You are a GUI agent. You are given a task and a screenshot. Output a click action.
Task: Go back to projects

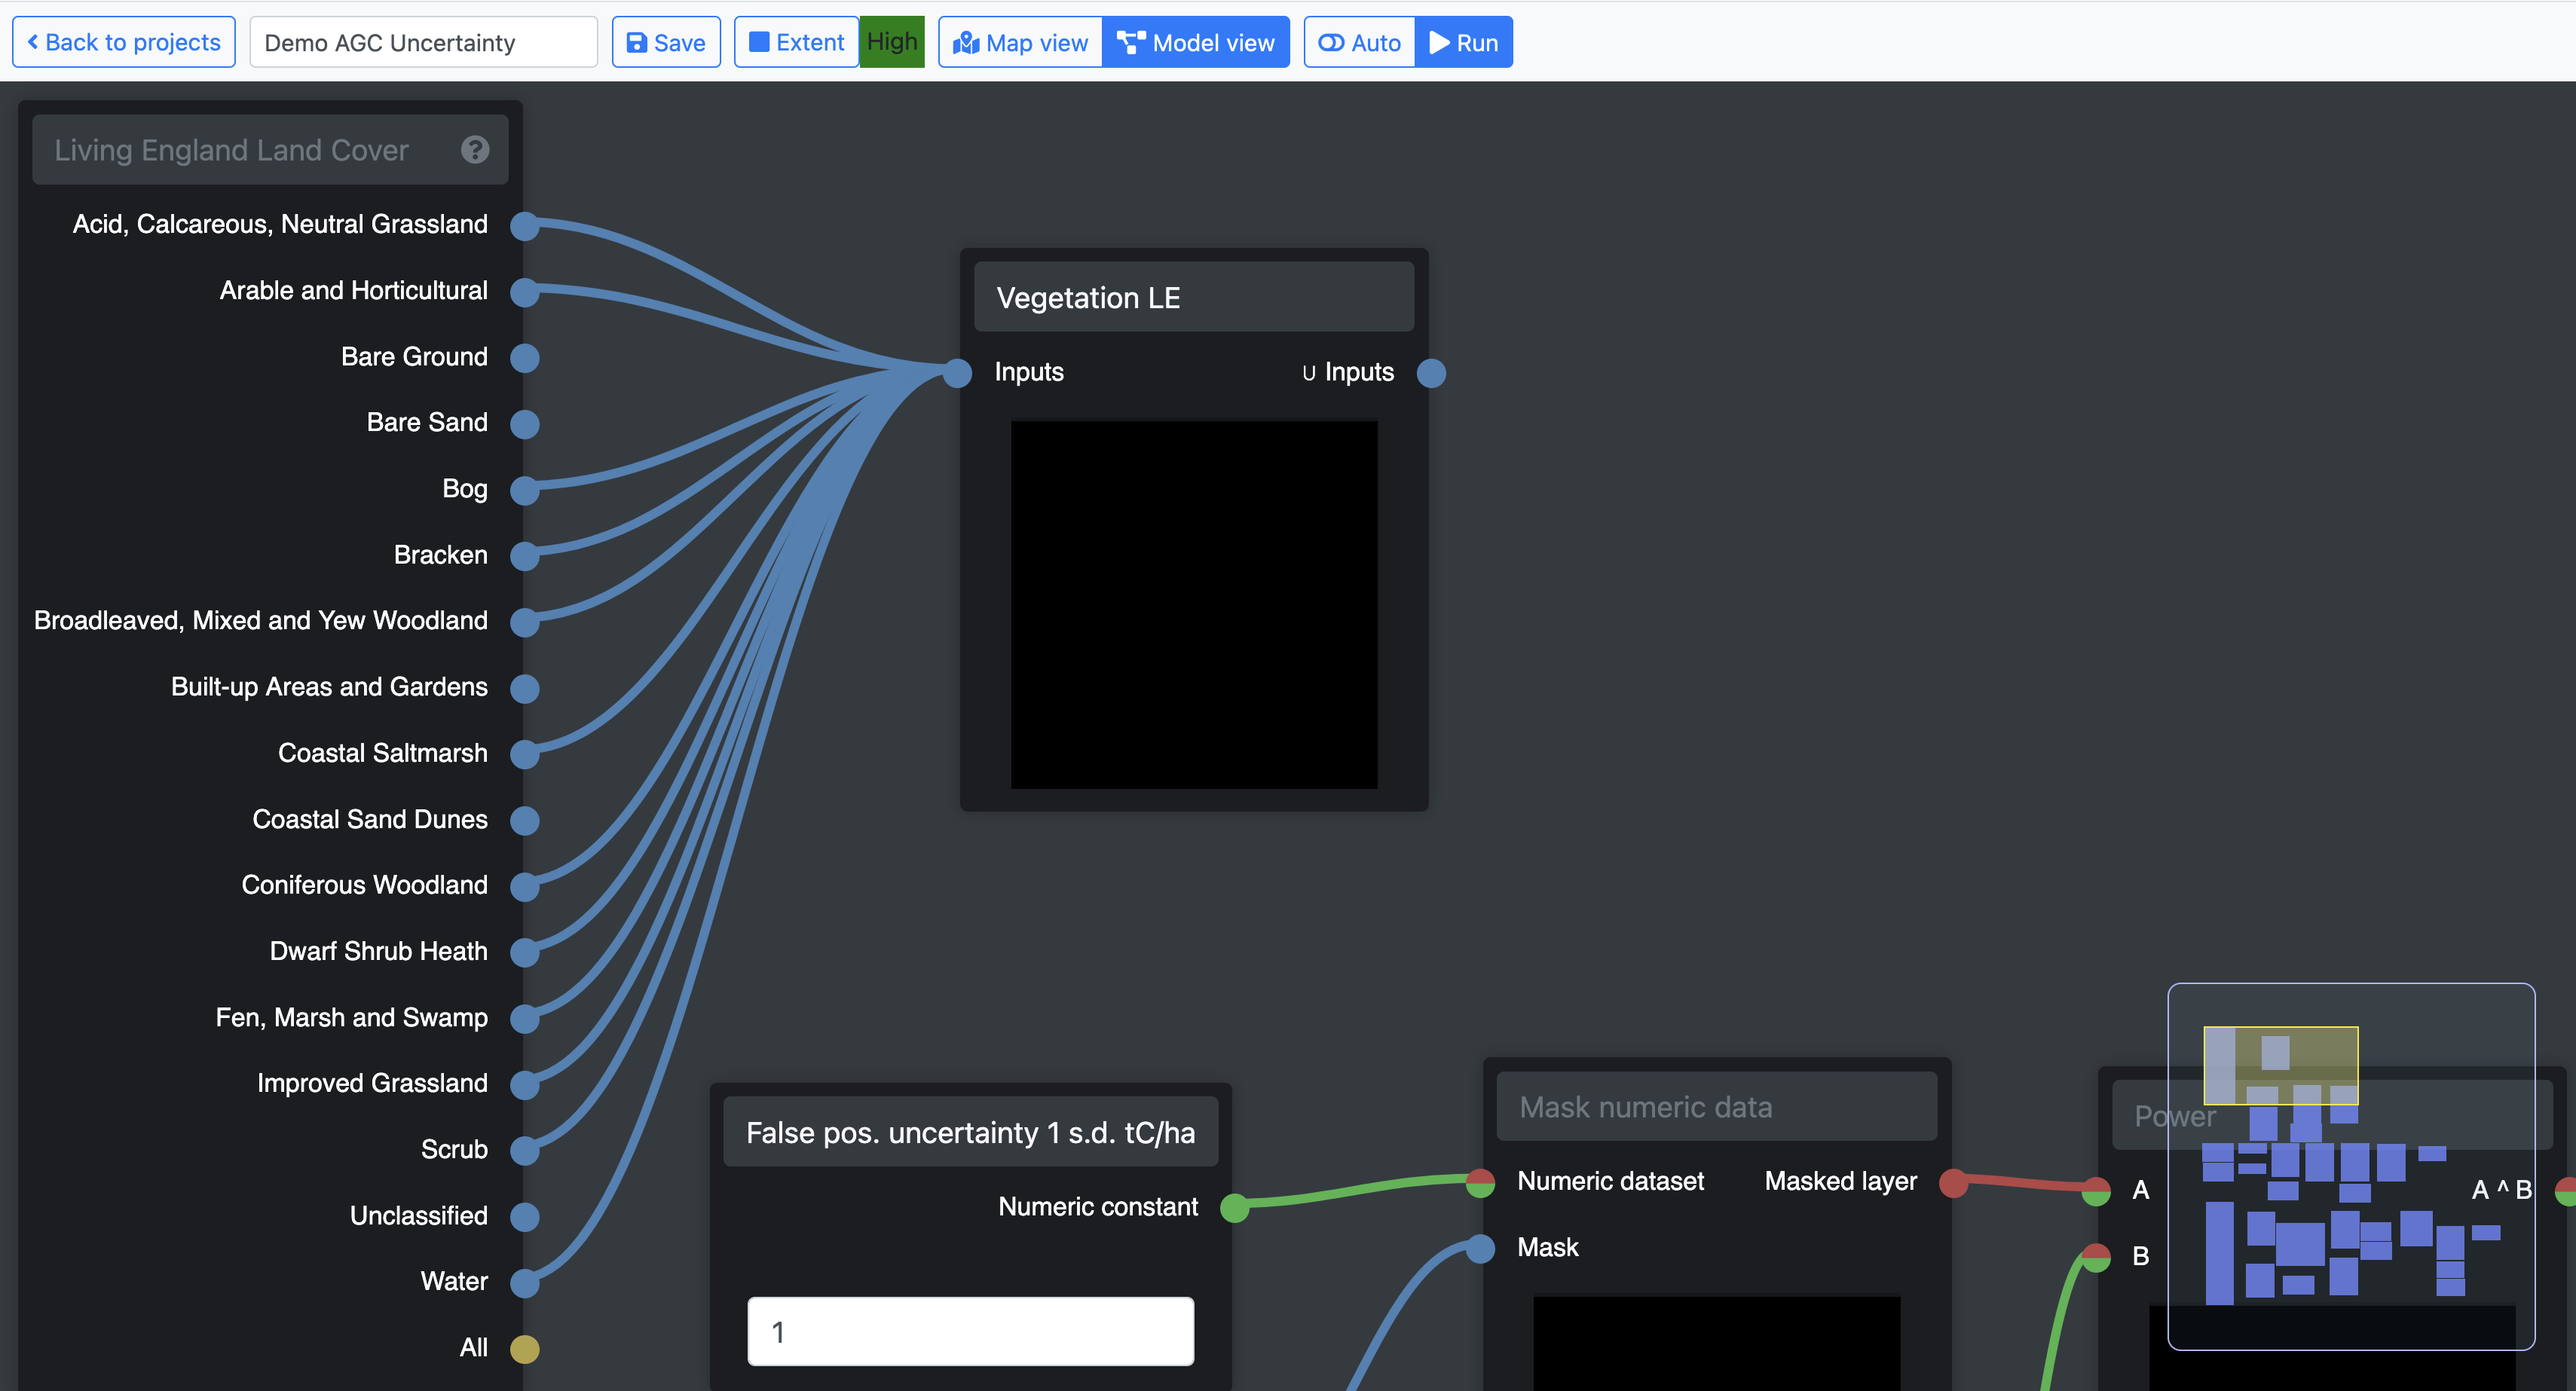coord(124,43)
